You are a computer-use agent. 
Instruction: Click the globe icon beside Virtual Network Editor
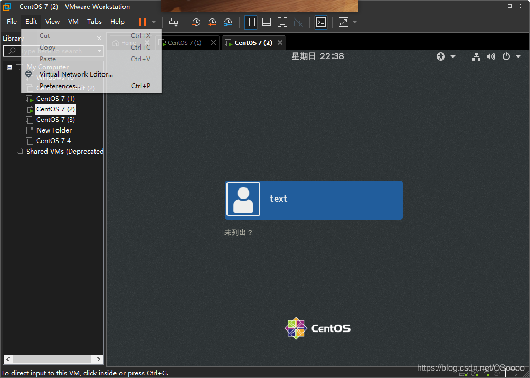pos(29,74)
